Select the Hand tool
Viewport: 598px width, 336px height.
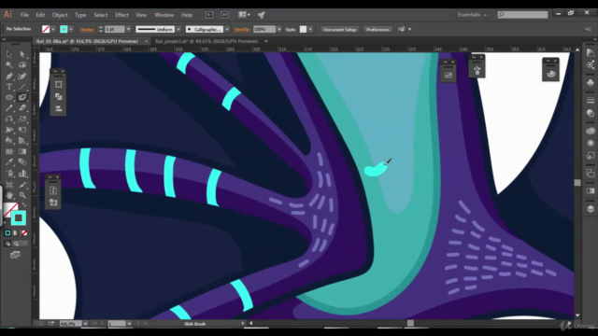click(9, 195)
